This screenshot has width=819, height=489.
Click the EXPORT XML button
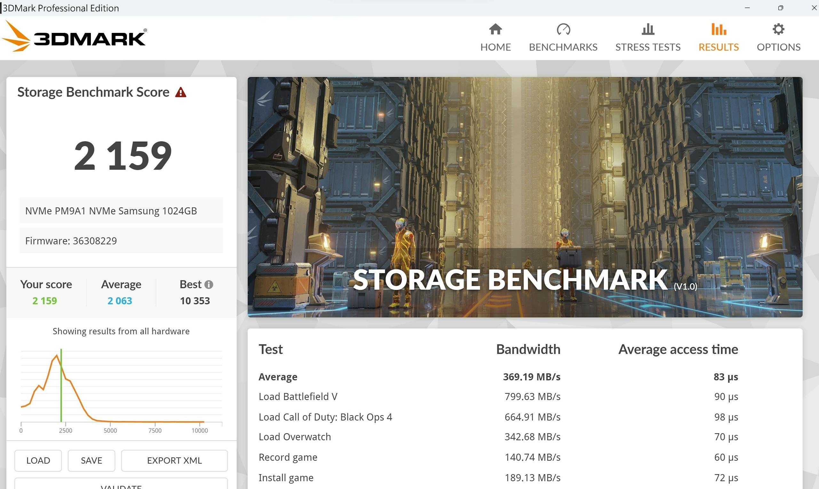174,460
